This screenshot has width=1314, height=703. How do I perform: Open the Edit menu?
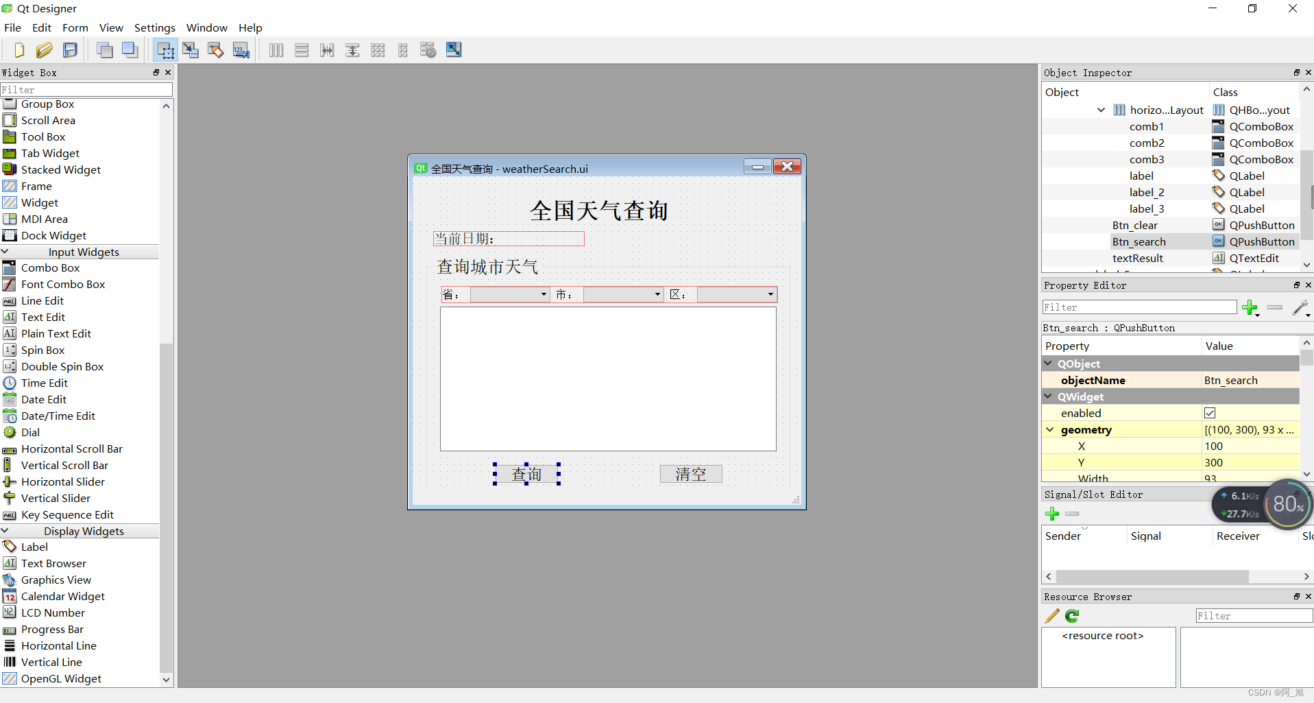42,28
